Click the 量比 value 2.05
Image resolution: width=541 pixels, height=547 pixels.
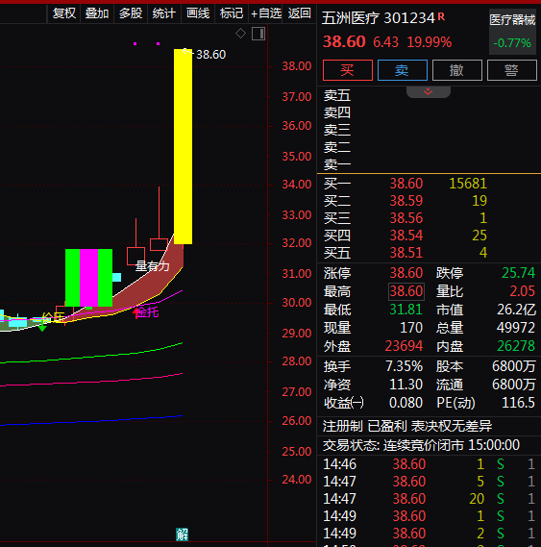522,291
